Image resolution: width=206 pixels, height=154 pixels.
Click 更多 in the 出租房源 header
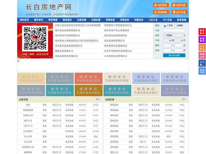coord(184,100)
